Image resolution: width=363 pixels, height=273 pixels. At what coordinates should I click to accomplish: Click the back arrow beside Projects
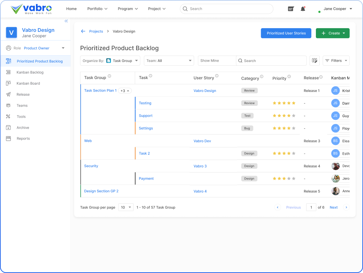(83, 31)
